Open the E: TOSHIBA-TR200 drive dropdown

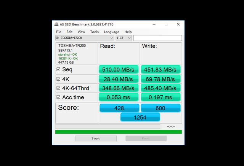[x=85, y=38]
